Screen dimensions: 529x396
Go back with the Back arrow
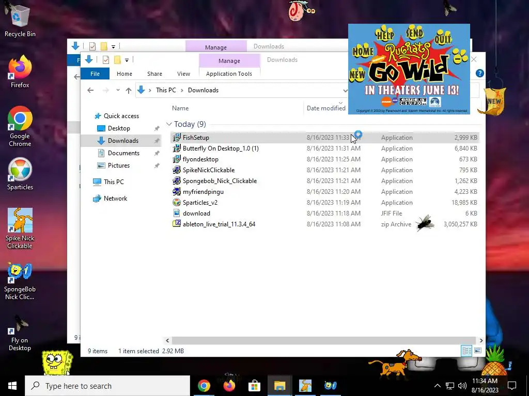click(x=90, y=90)
